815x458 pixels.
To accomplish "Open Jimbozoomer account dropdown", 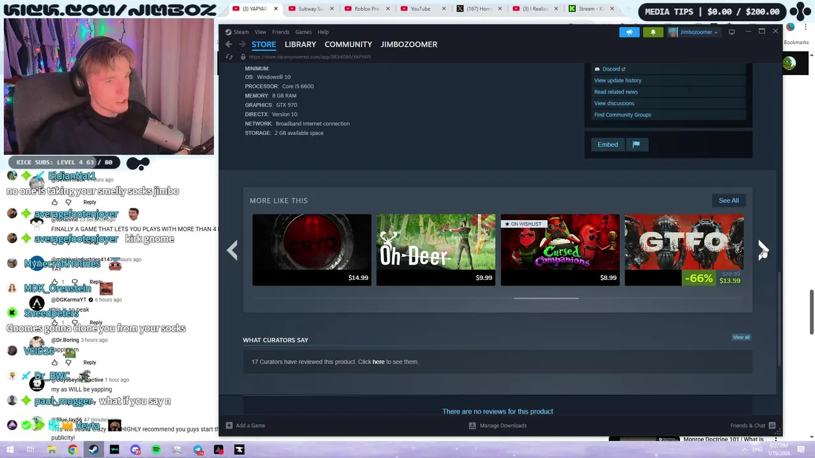I will [699, 32].
